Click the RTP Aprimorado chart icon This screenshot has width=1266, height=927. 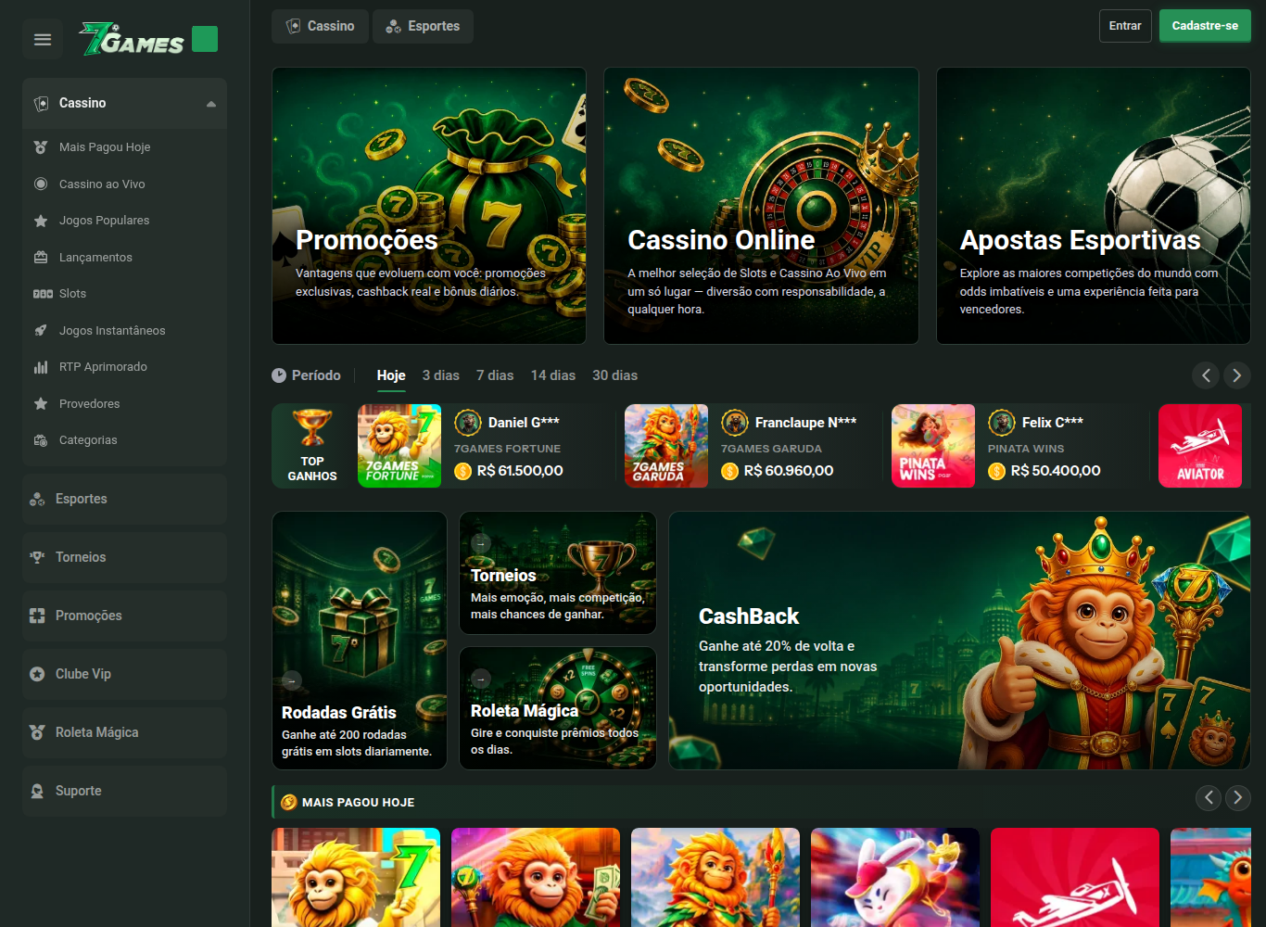point(41,367)
